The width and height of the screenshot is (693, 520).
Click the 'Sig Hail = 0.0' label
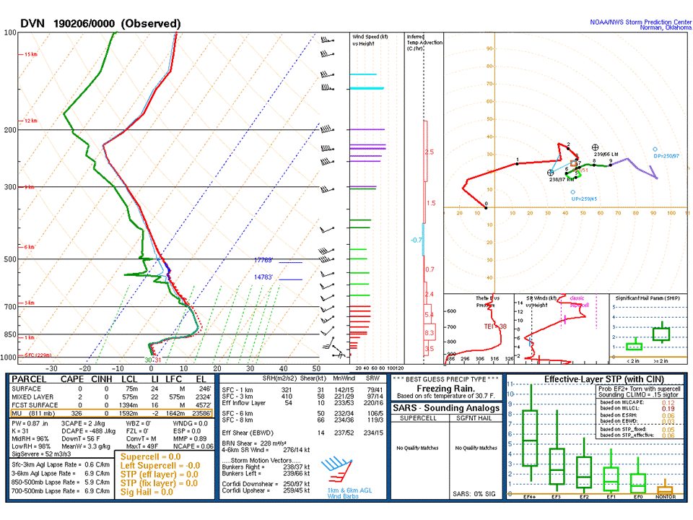point(147,491)
